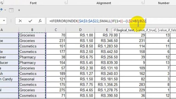Select the cell containing RS.1,283.50

(x=107, y=46)
